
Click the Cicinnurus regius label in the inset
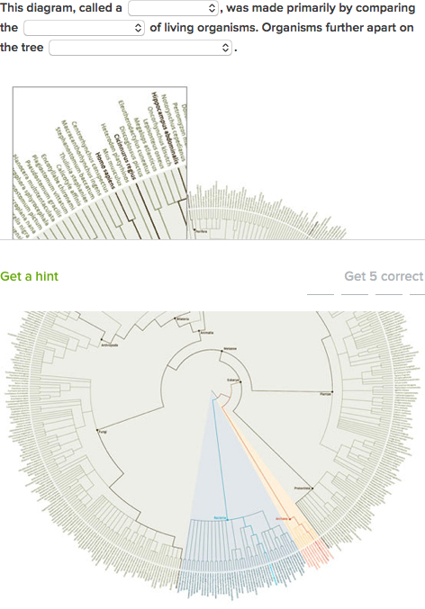[x=125, y=157]
